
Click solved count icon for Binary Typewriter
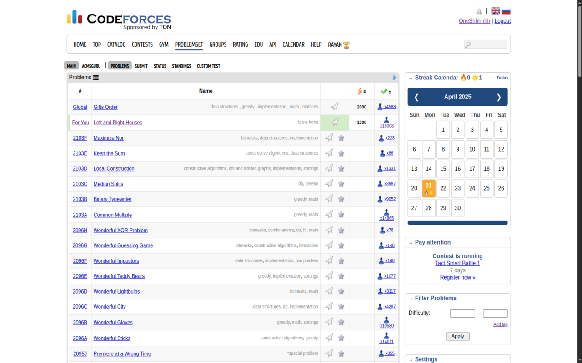click(x=381, y=199)
